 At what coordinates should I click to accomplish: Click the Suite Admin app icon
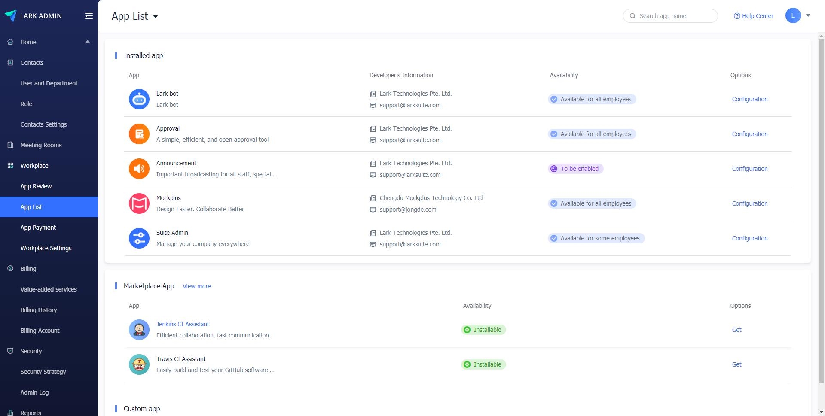[x=139, y=238]
